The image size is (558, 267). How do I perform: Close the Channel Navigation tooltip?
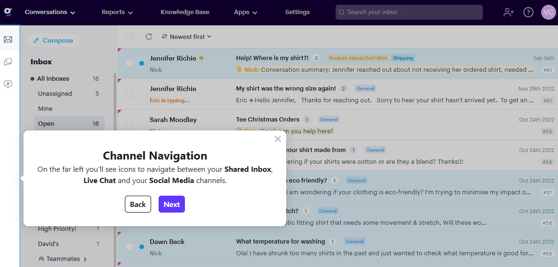tap(278, 139)
